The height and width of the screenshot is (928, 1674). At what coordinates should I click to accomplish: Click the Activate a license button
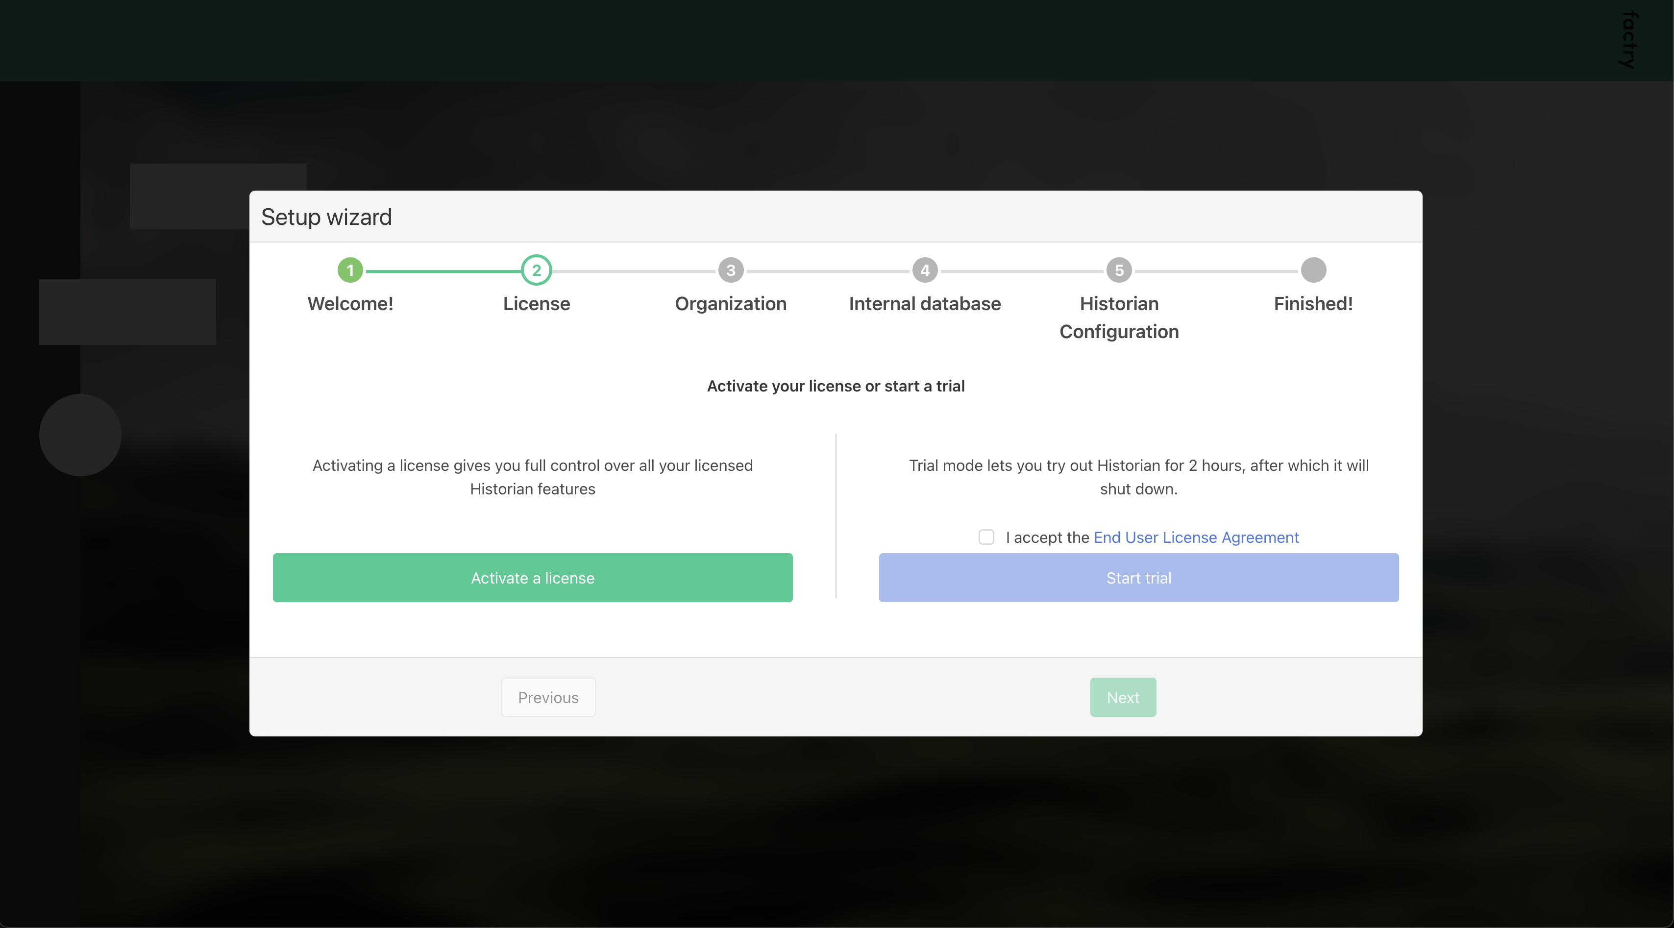point(533,577)
